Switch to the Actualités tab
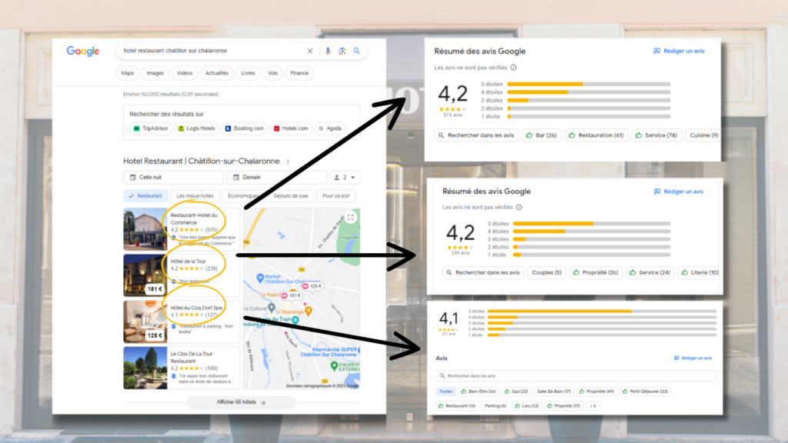The width and height of the screenshot is (788, 443). [216, 73]
